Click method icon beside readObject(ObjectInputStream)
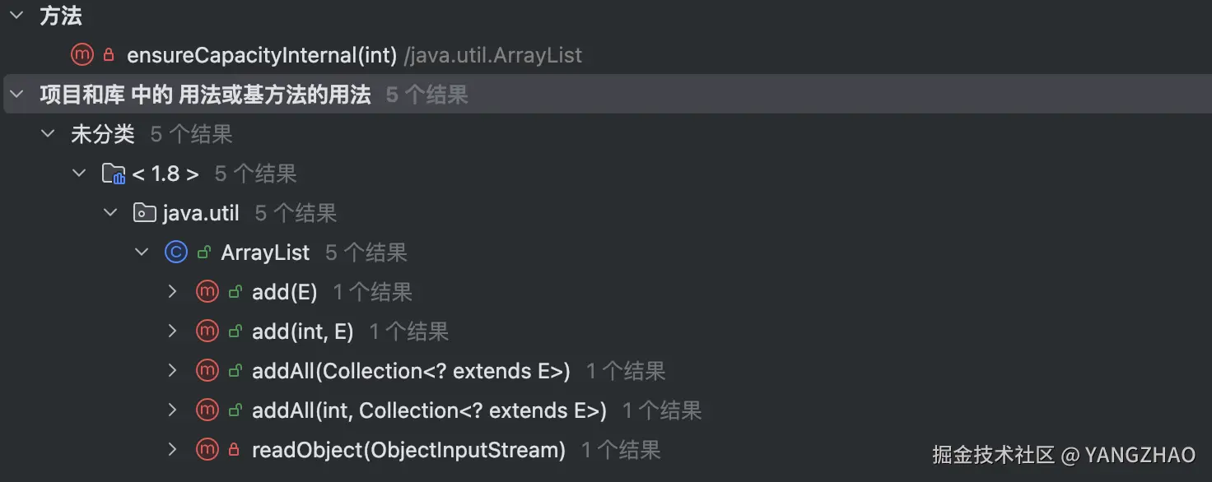1212x482 pixels. (207, 450)
